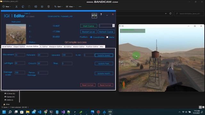Image resolution: width=205 pixels, height=115 pixels.
Task: Open Visual Studio Code from taskbar
Action: [39, 112]
